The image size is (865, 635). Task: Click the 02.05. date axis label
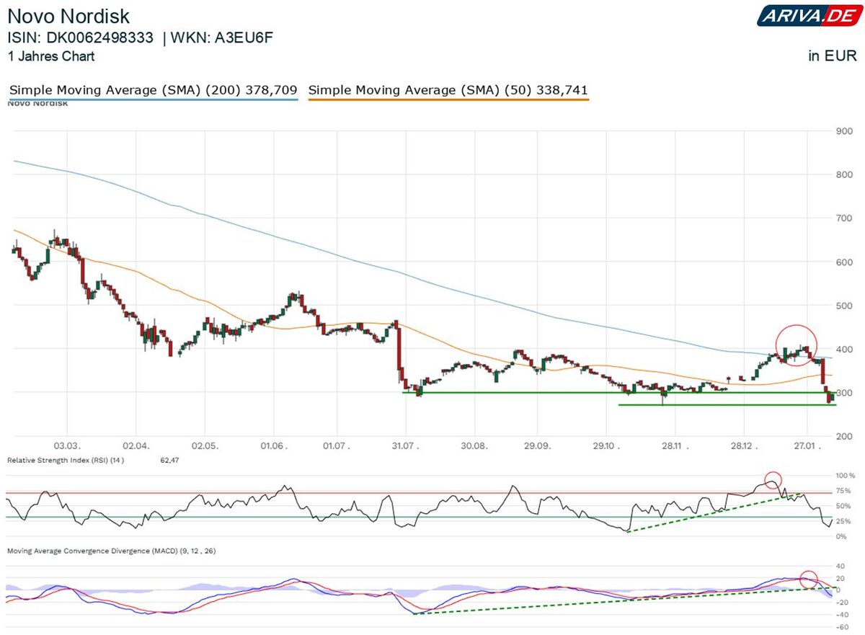(x=204, y=448)
